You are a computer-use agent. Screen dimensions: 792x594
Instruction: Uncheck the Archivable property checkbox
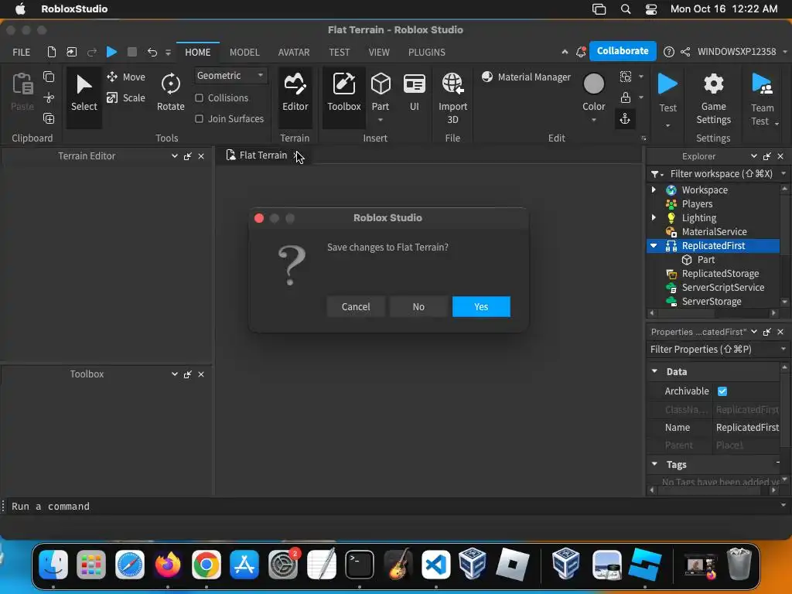point(722,391)
